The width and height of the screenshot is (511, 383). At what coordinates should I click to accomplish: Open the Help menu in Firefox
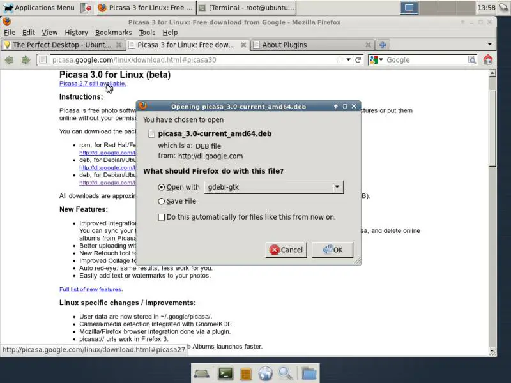click(170, 33)
